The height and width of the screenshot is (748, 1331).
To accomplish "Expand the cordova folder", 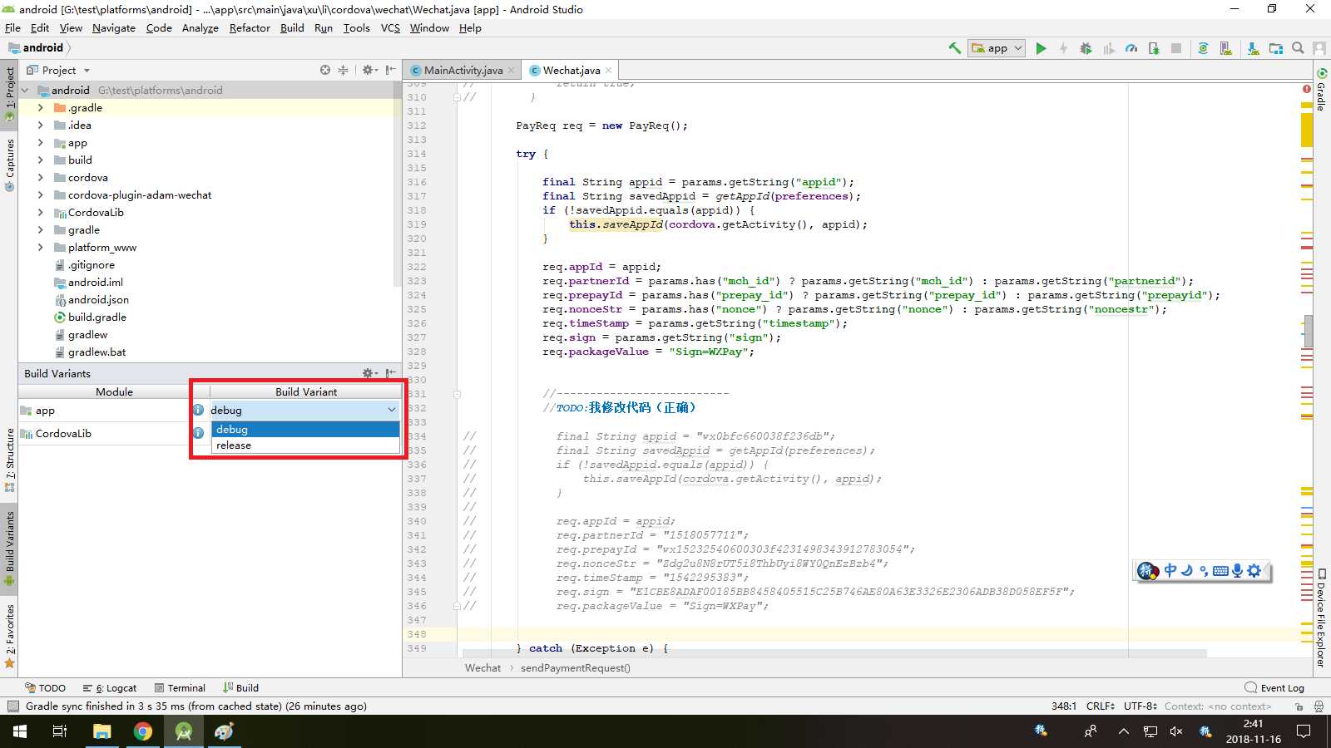I will pyautogui.click(x=40, y=177).
